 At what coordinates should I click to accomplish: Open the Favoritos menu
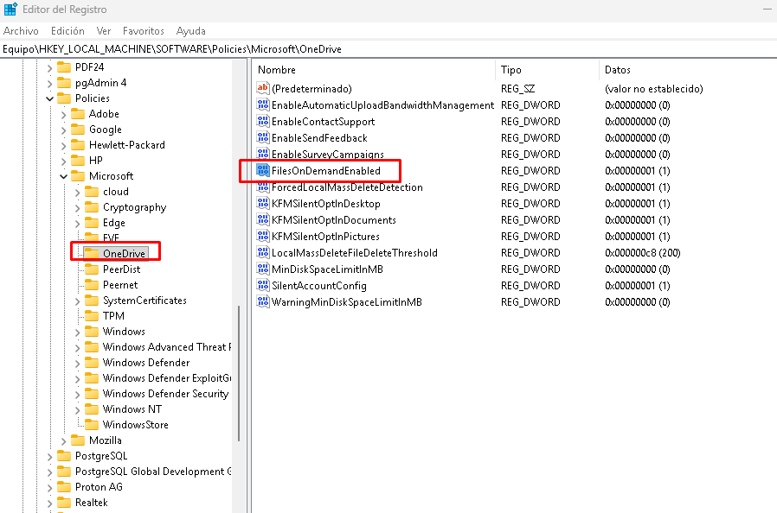pyautogui.click(x=143, y=31)
